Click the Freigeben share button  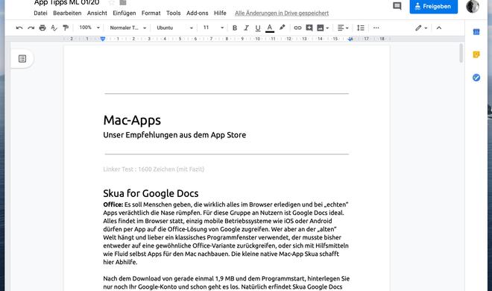(433, 6)
